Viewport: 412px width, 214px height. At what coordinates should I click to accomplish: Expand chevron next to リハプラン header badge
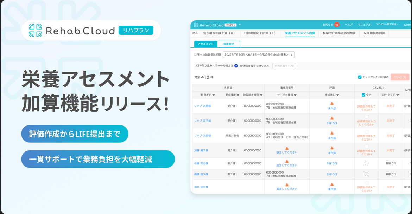(x=240, y=25)
